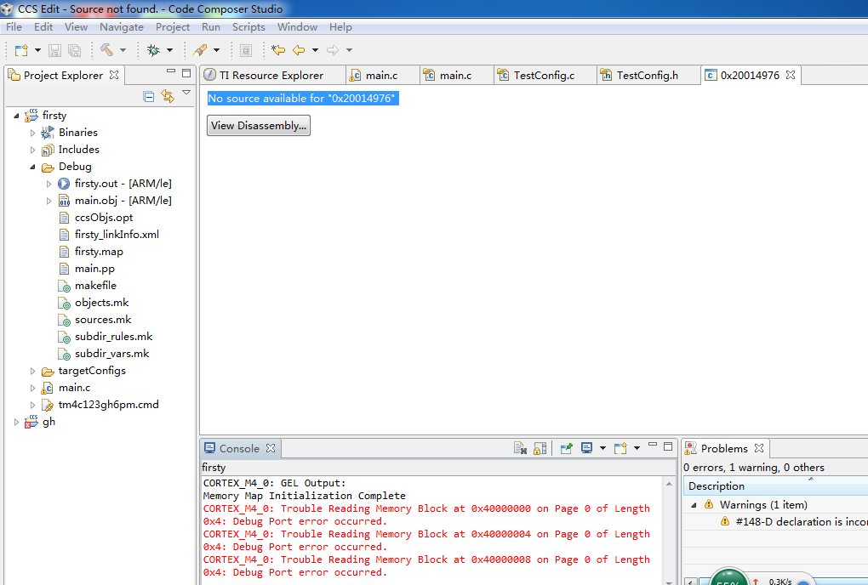Click the Back navigation arrow in toolbar
The height and width of the screenshot is (585, 868).
[x=299, y=50]
